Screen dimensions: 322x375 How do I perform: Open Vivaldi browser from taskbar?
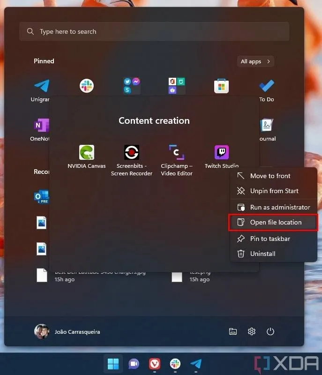tap(155, 364)
